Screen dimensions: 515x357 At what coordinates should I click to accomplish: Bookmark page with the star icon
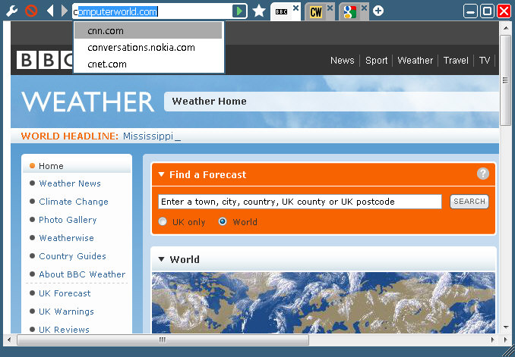pos(259,11)
